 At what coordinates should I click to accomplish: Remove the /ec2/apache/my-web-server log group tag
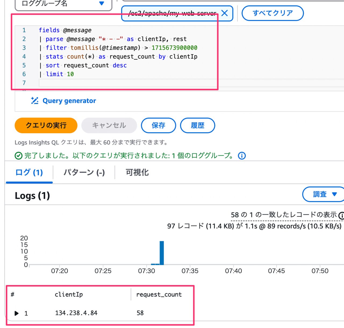coord(225,13)
